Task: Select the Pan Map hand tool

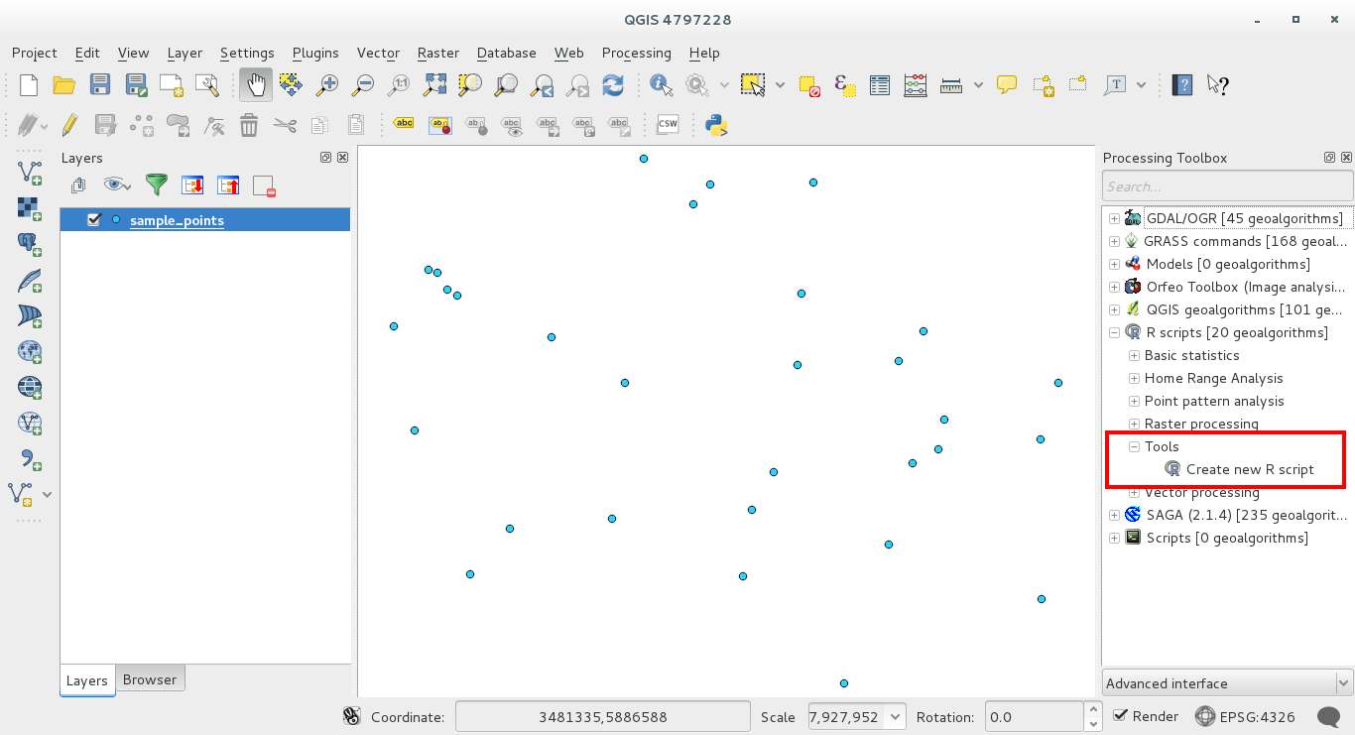Action: click(x=256, y=85)
